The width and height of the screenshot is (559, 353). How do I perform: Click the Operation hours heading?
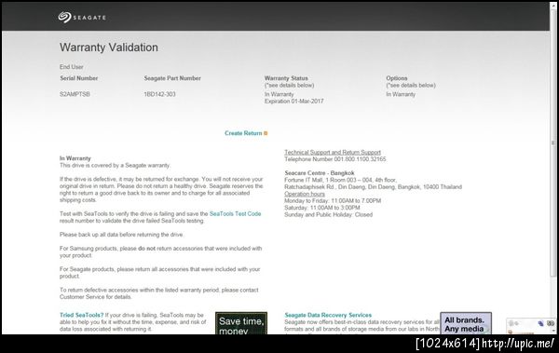[x=305, y=194]
